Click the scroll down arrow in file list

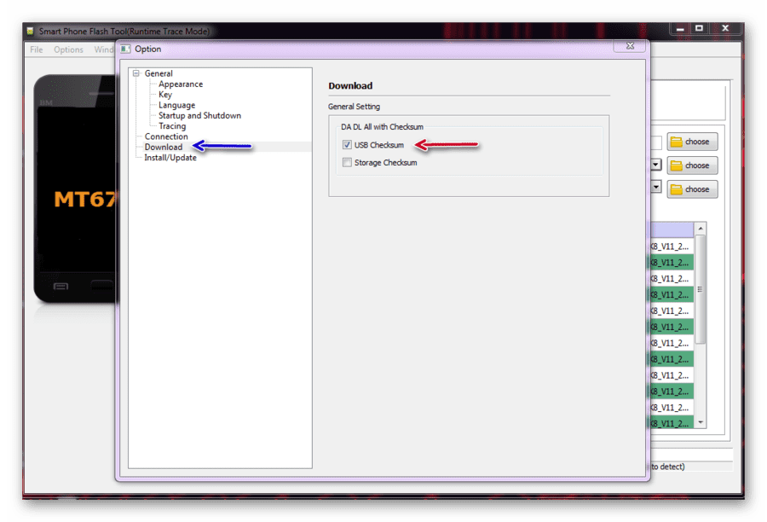(701, 422)
